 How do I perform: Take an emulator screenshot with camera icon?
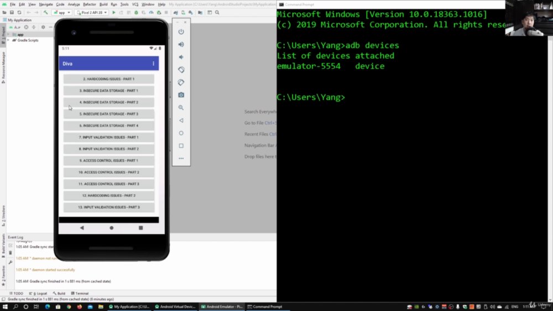[181, 95]
